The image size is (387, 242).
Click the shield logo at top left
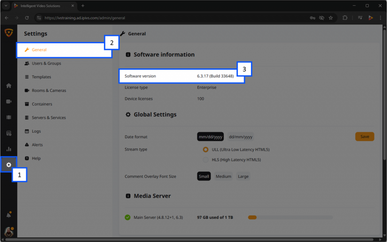pos(9,32)
